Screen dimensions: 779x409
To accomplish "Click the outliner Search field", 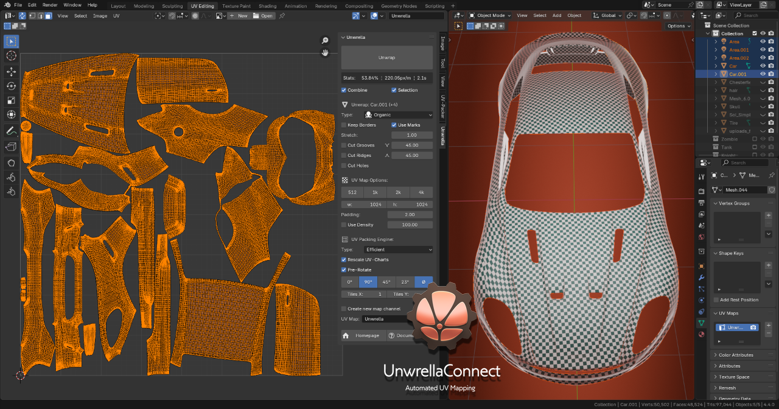I will [x=755, y=15].
